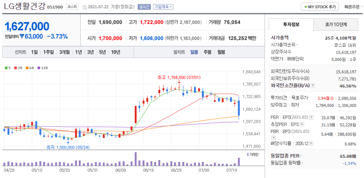Select the 월봉 monthly candle chart
The width and height of the screenshot is (364, 178).
tap(221, 52)
